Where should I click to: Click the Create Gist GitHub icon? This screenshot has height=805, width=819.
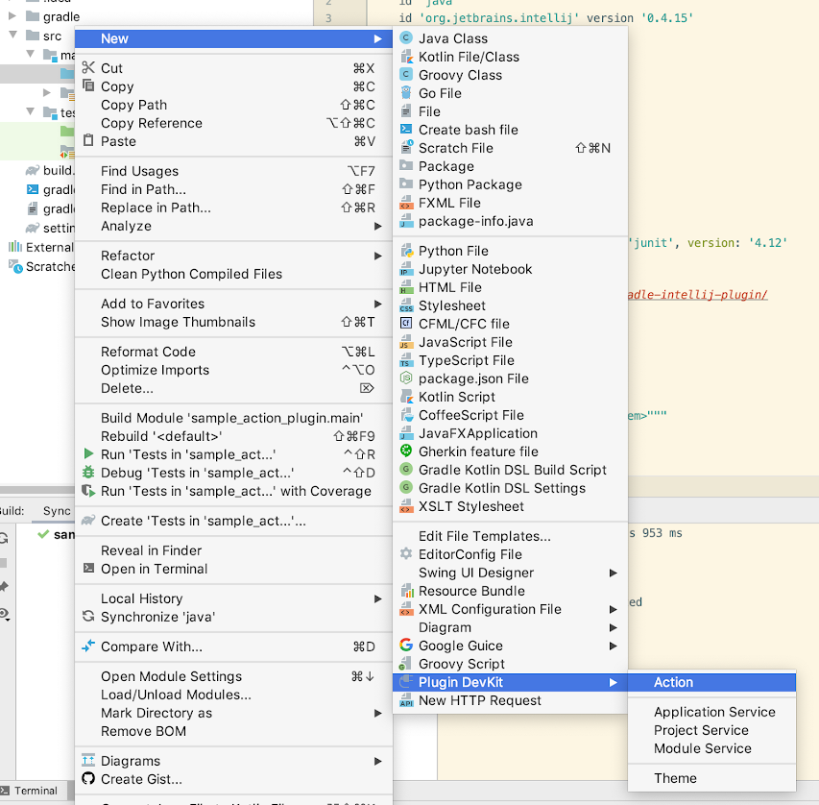tap(88, 779)
